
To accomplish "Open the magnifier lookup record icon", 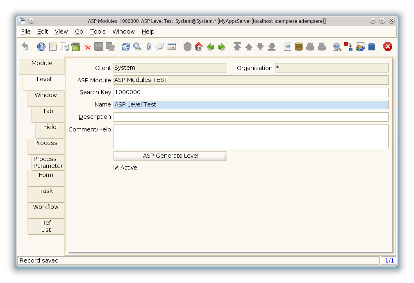I will coord(137,47).
